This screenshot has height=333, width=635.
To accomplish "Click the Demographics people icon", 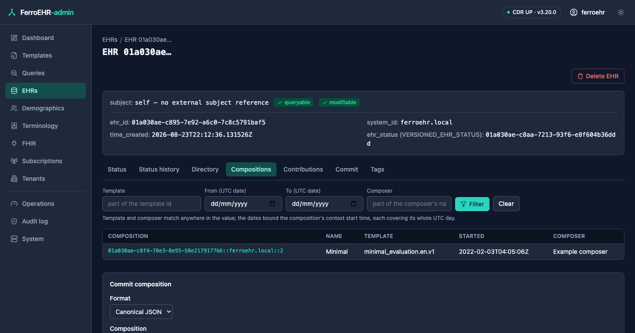I will (x=14, y=108).
